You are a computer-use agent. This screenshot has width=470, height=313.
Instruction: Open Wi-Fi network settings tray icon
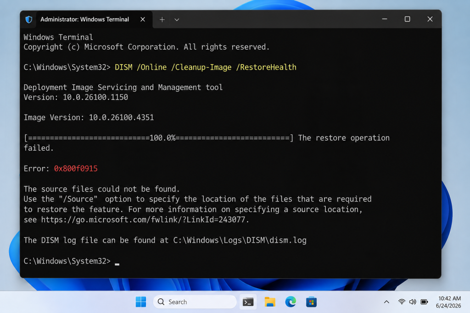click(402, 302)
